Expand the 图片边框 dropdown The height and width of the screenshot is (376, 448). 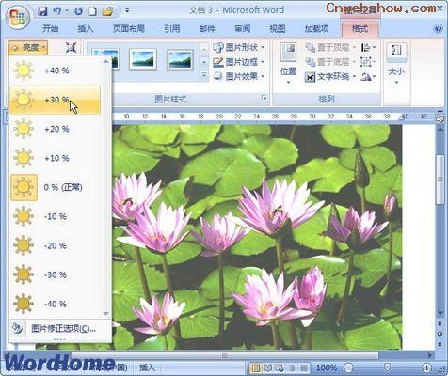tap(239, 62)
